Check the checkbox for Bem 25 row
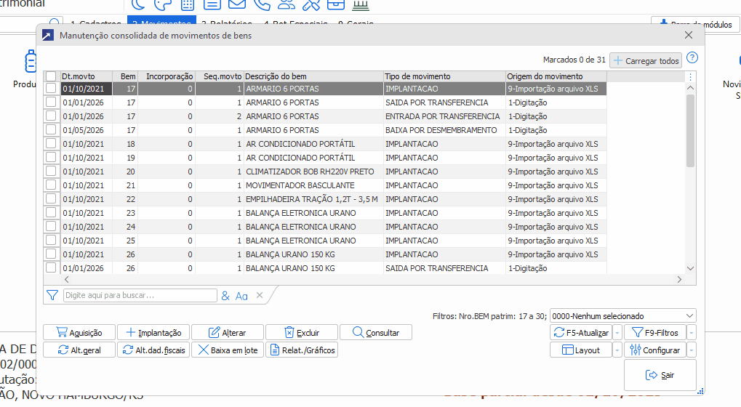The width and height of the screenshot is (741, 407). 51,240
